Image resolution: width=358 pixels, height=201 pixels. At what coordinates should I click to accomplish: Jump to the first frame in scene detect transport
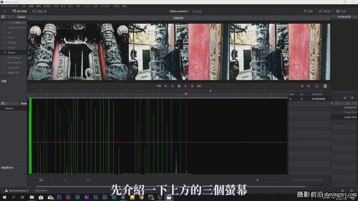pos(159,86)
